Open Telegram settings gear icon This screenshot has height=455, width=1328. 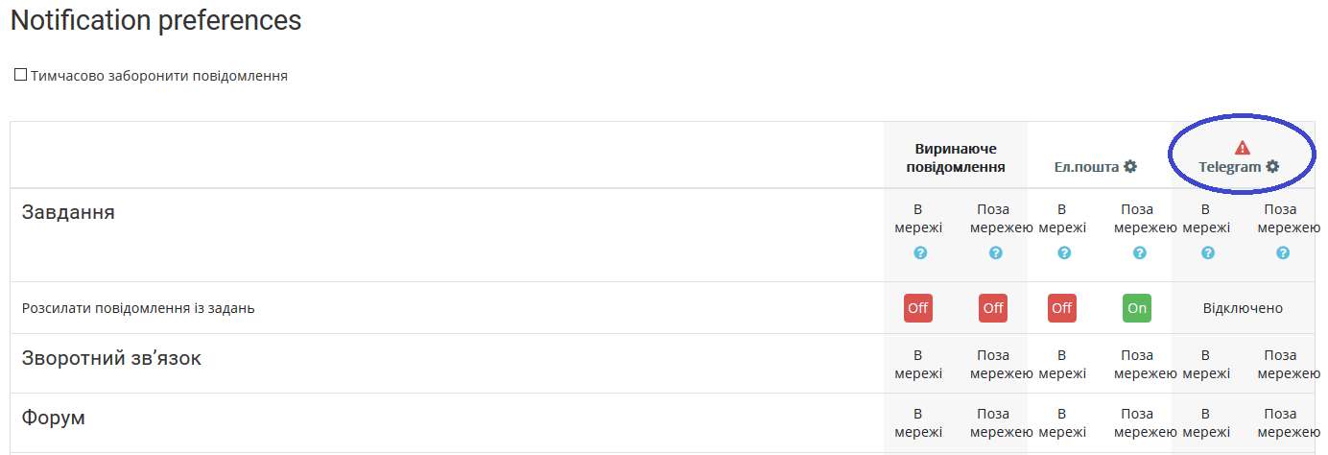[1272, 167]
